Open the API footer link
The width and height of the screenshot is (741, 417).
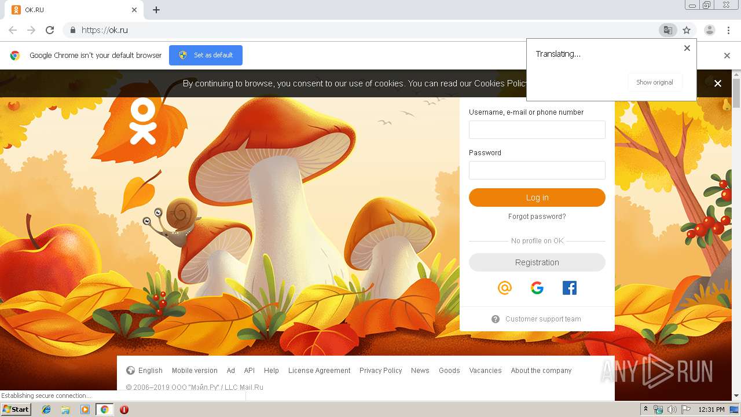tap(250, 371)
